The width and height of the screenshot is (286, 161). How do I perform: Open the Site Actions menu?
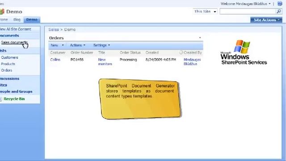pyautogui.click(x=266, y=20)
